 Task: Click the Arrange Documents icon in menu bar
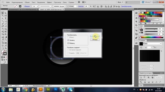[84, 2]
